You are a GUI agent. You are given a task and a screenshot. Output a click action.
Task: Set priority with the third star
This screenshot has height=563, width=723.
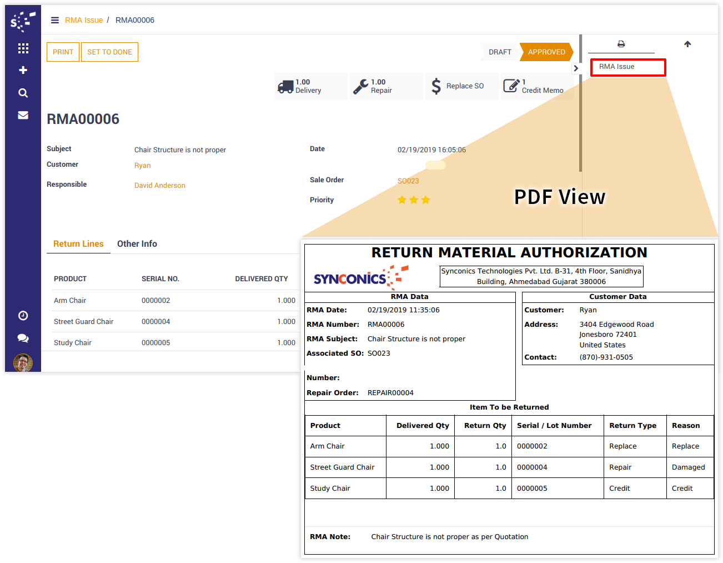(x=425, y=200)
